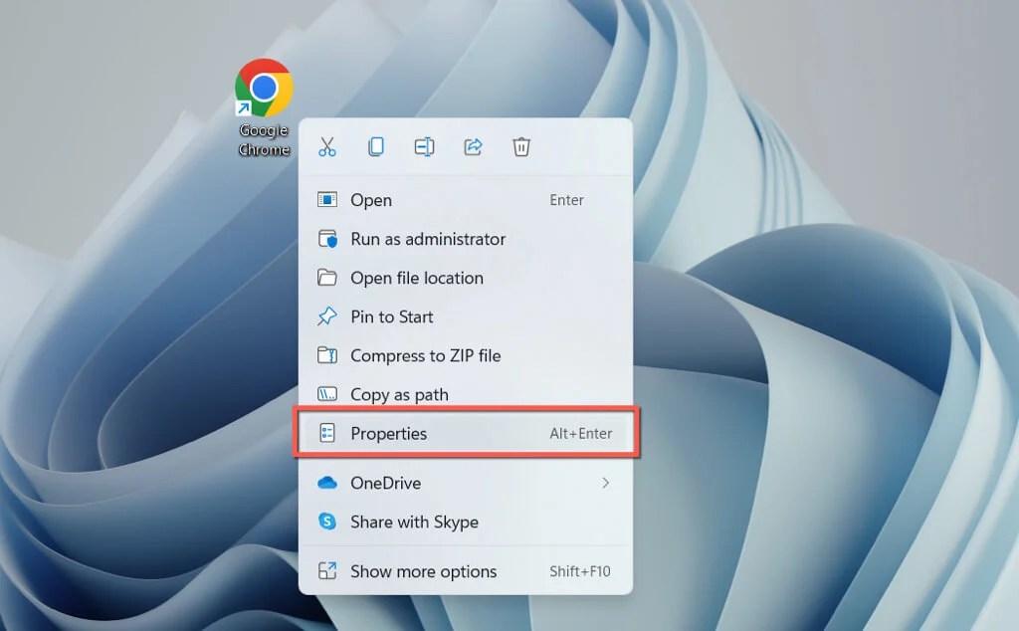
Task: Choose Share with Skype
Action: click(x=466, y=522)
